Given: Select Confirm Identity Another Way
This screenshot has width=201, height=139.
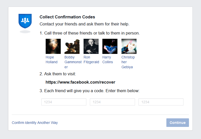Looking at the screenshot, I should tap(35, 123).
